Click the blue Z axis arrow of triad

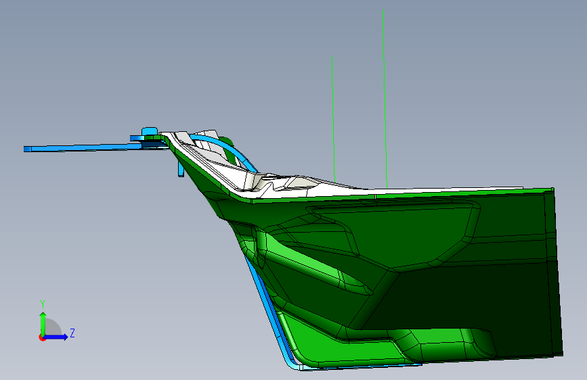click(x=56, y=337)
